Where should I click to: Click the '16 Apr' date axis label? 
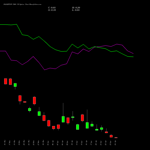86,142
